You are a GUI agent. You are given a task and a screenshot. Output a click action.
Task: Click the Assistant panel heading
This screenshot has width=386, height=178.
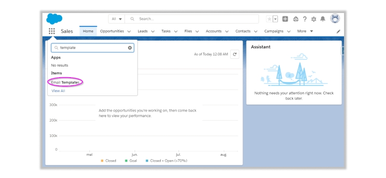(x=261, y=47)
